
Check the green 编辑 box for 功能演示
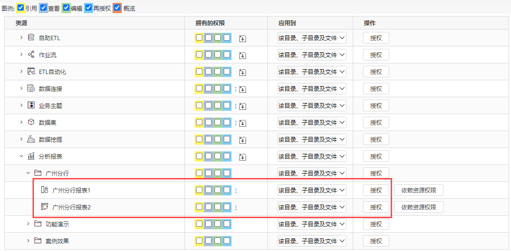[x=217, y=224]
